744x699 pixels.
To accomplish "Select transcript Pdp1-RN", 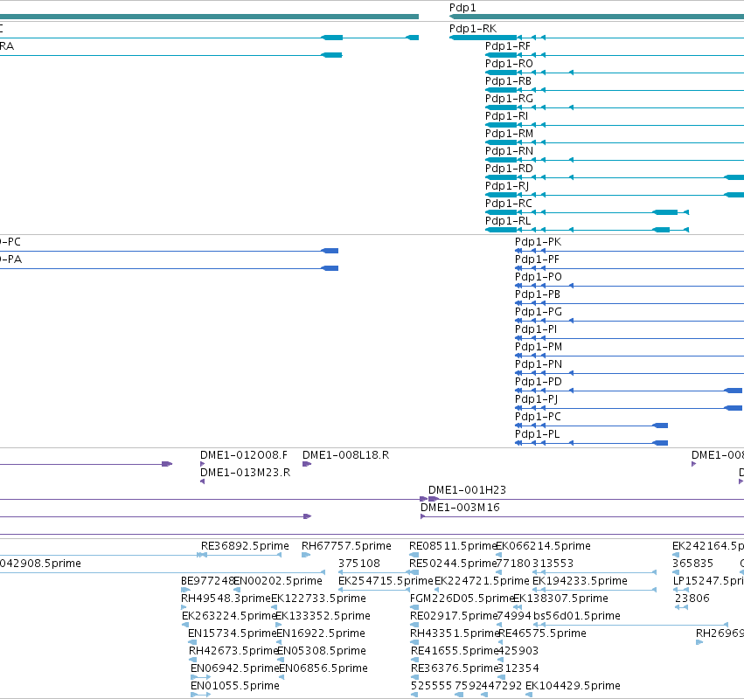I will pyautogui.click(x=509, y=151).
